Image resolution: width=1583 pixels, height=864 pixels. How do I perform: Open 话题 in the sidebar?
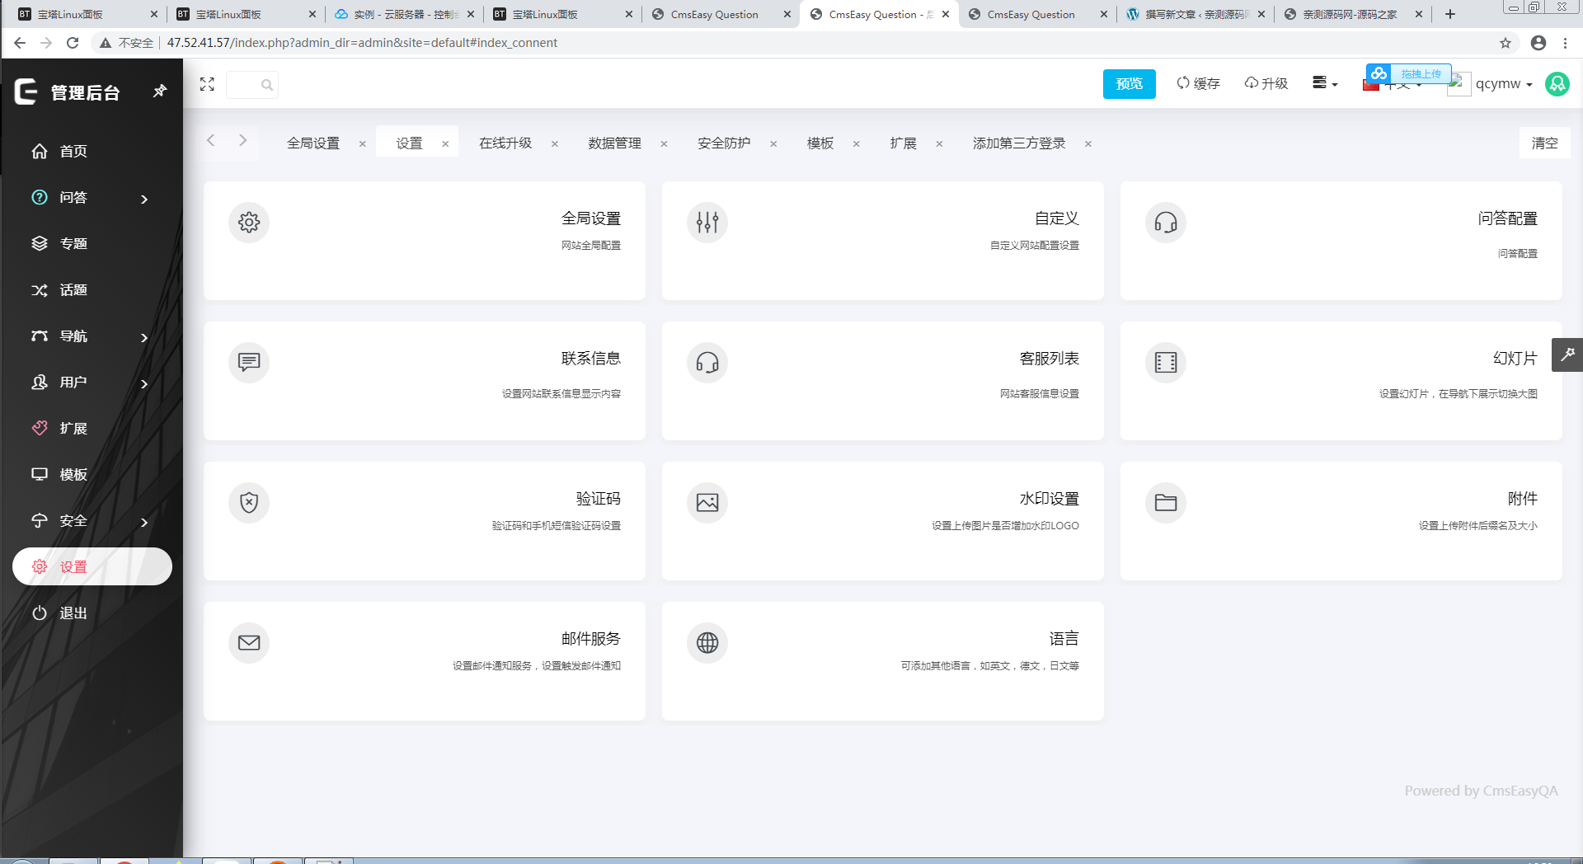(x=92, y=289)
